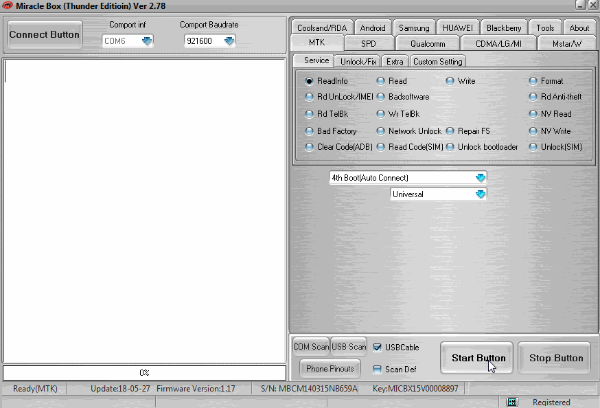Click the Key:MICBX15V00008897 status text

point(415,389)
